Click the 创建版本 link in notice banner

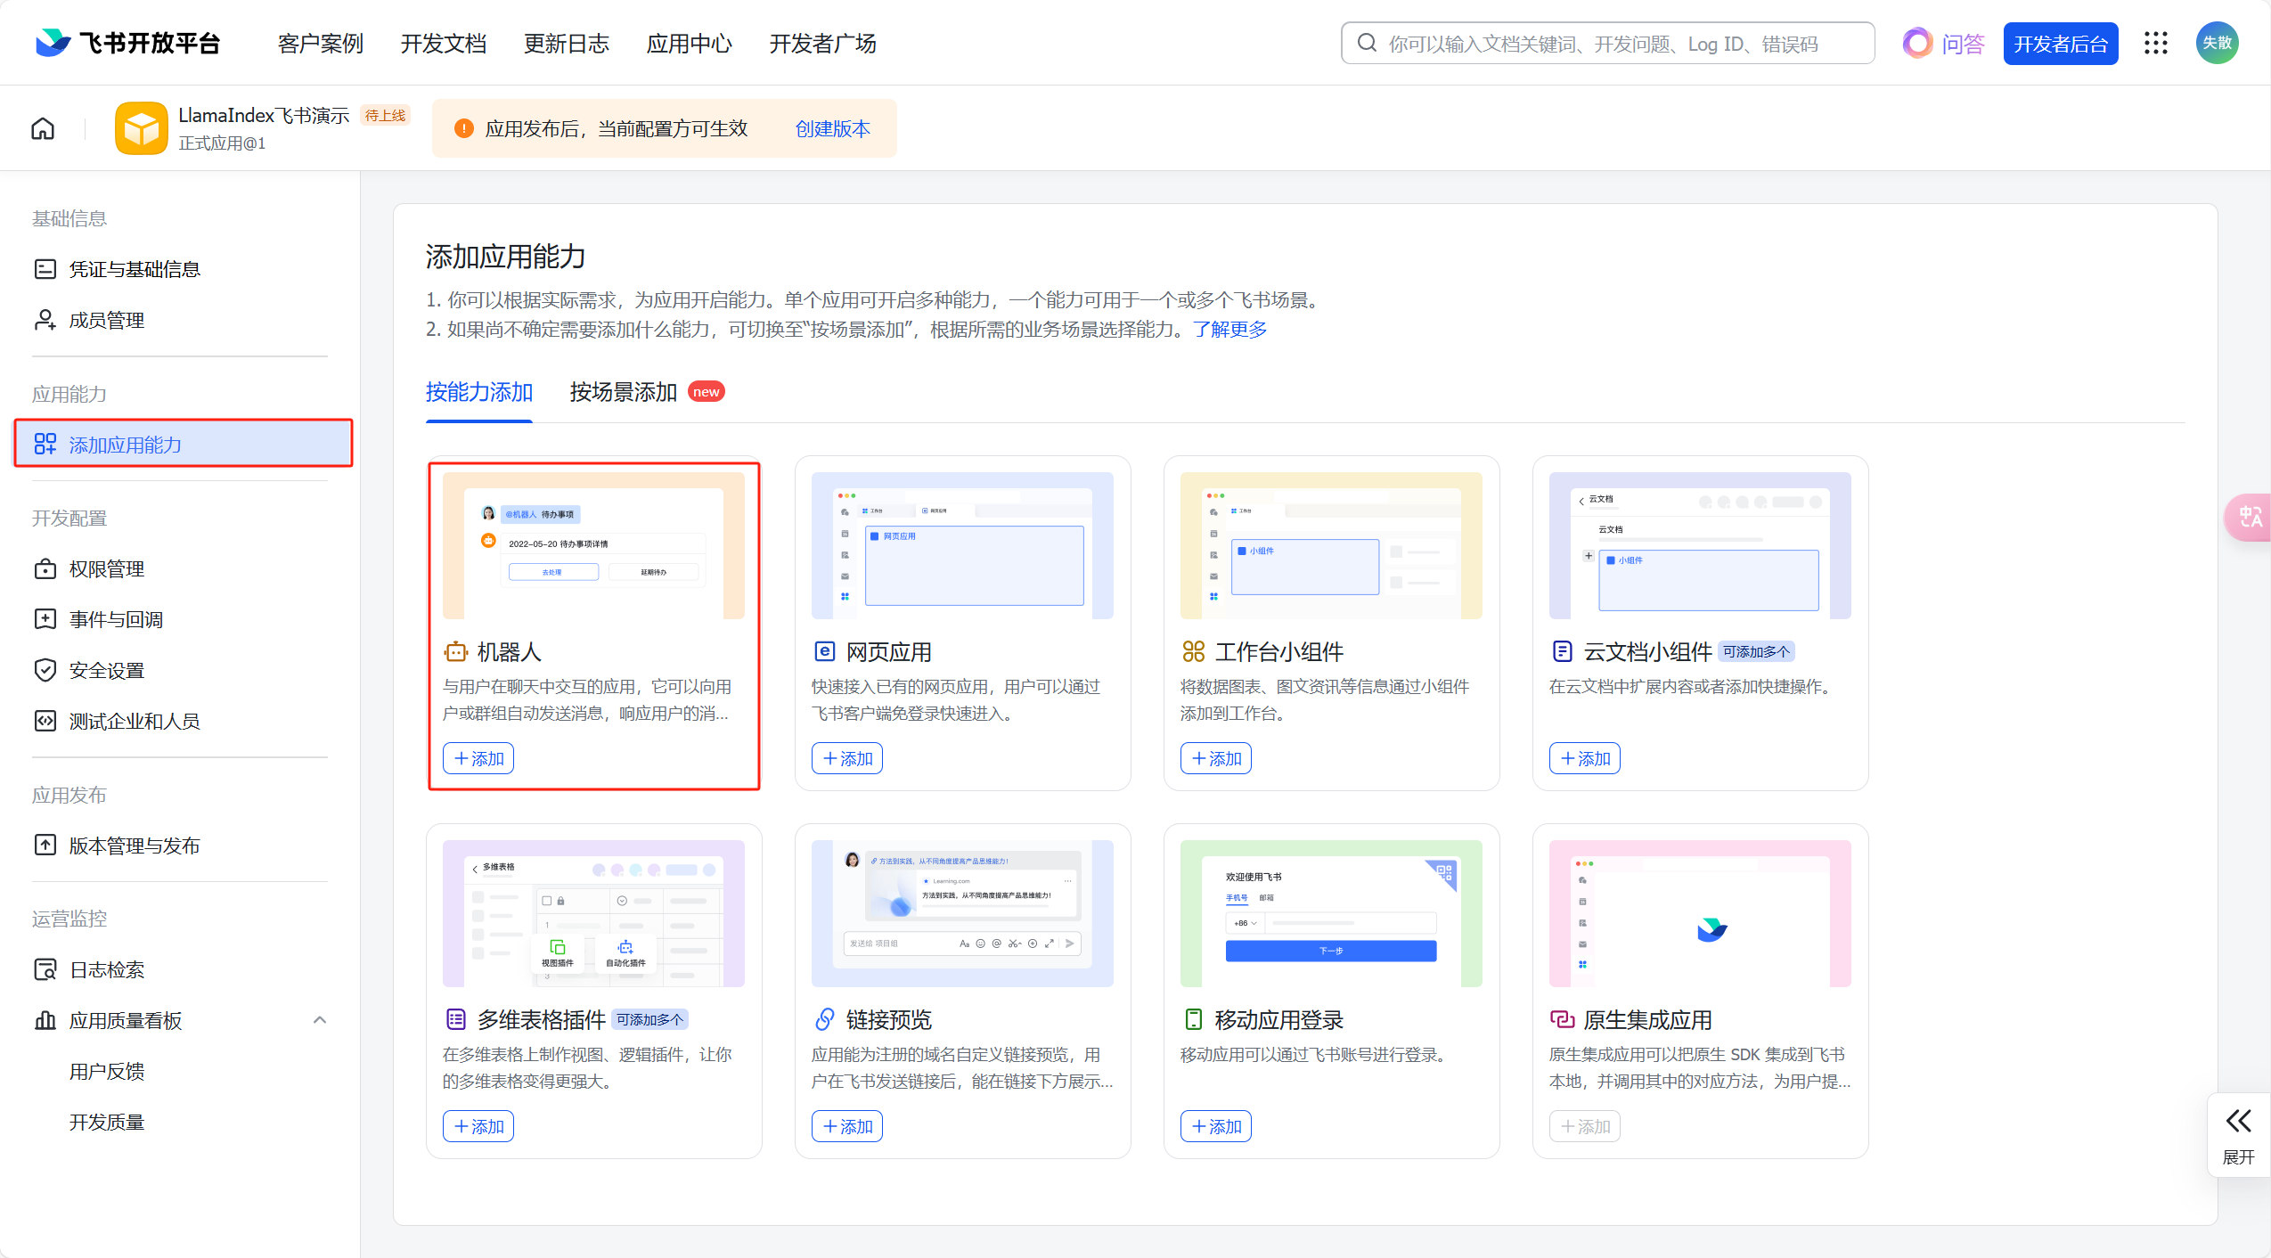click(x=832, y=129)
